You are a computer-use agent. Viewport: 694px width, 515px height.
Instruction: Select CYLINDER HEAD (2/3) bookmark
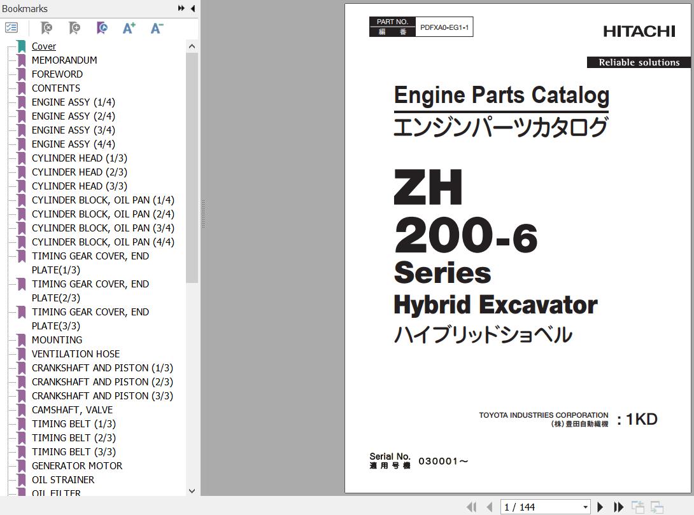pyautogui.click(x=80, y=172)
